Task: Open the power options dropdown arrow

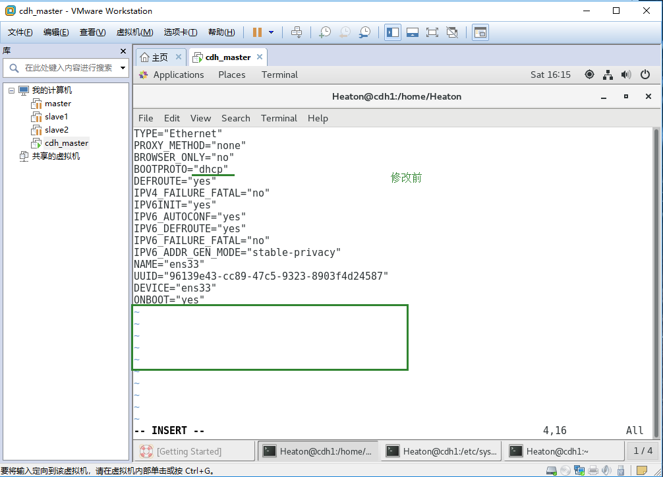Action: pyautogui.click(x=271, y=32)
